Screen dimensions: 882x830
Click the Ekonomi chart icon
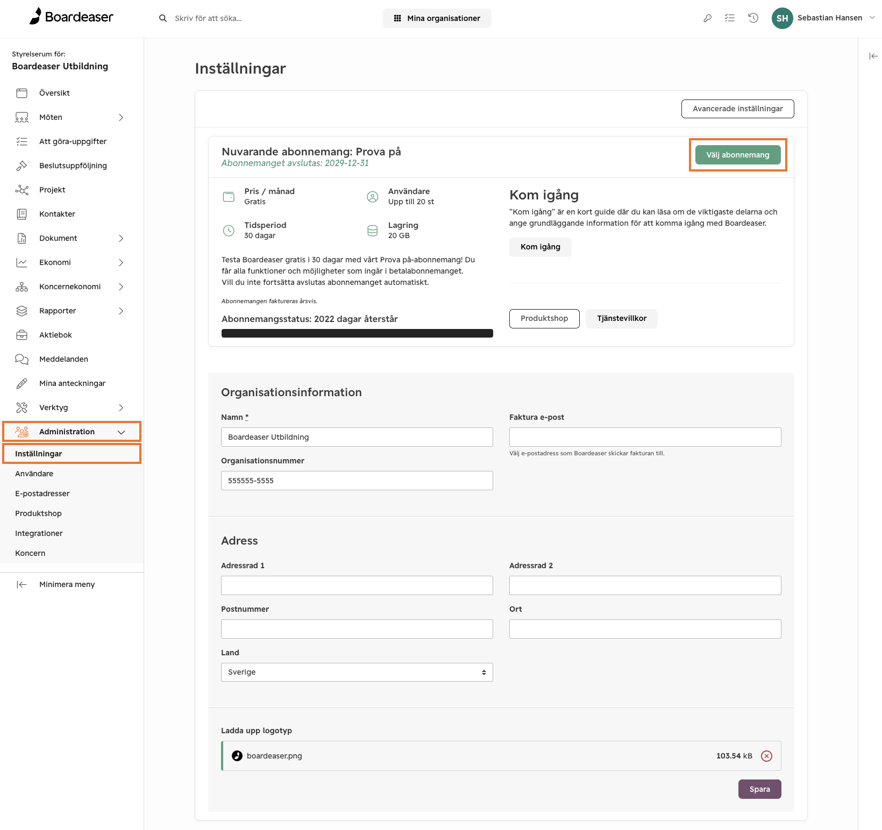click(22, 262)
